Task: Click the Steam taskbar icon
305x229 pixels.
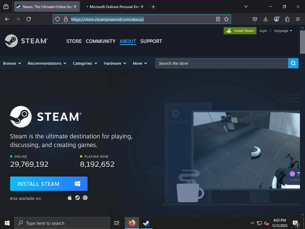Action: click(146, 223)
